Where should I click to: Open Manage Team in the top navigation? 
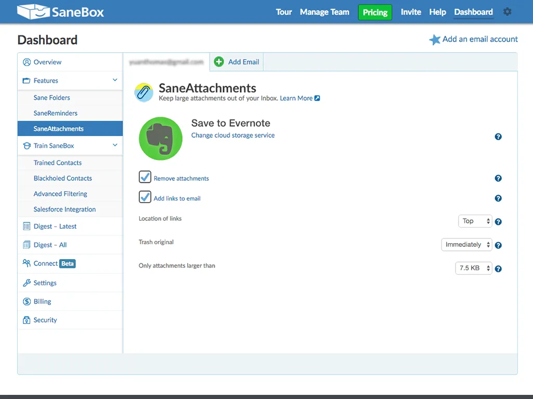pos(324,12)
